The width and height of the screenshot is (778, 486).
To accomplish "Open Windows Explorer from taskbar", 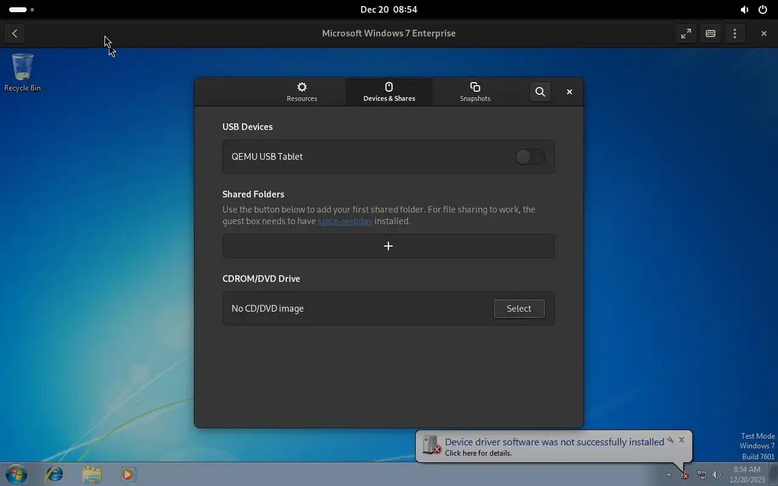I will coord(92,474).
